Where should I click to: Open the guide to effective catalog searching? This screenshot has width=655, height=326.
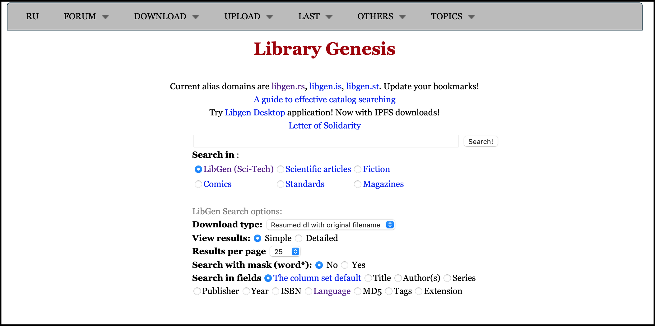click(324, 99)
